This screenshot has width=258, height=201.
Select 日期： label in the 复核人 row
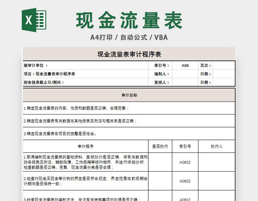coord(206,82)
